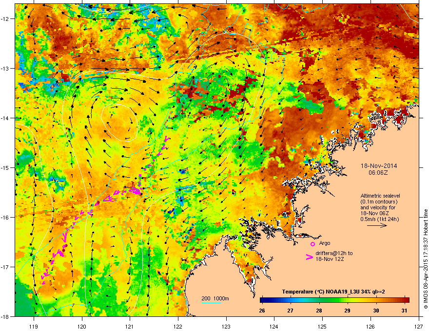
Task: Click the '18-Nov 12Z' legend text
Action: pos(330,259)
